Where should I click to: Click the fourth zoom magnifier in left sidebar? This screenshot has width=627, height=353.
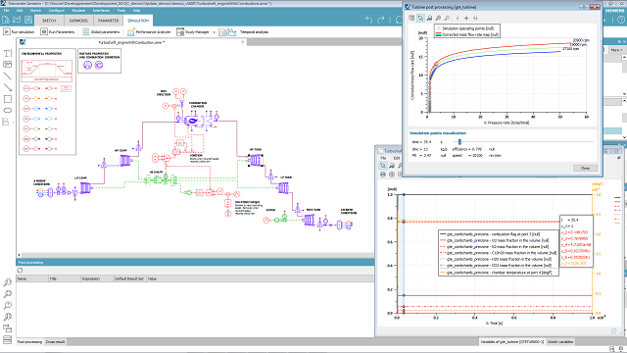[x=7, y=317]
